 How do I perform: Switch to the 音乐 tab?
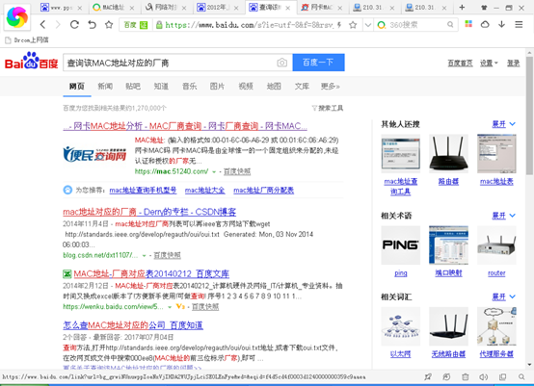[x=189, y=87]
